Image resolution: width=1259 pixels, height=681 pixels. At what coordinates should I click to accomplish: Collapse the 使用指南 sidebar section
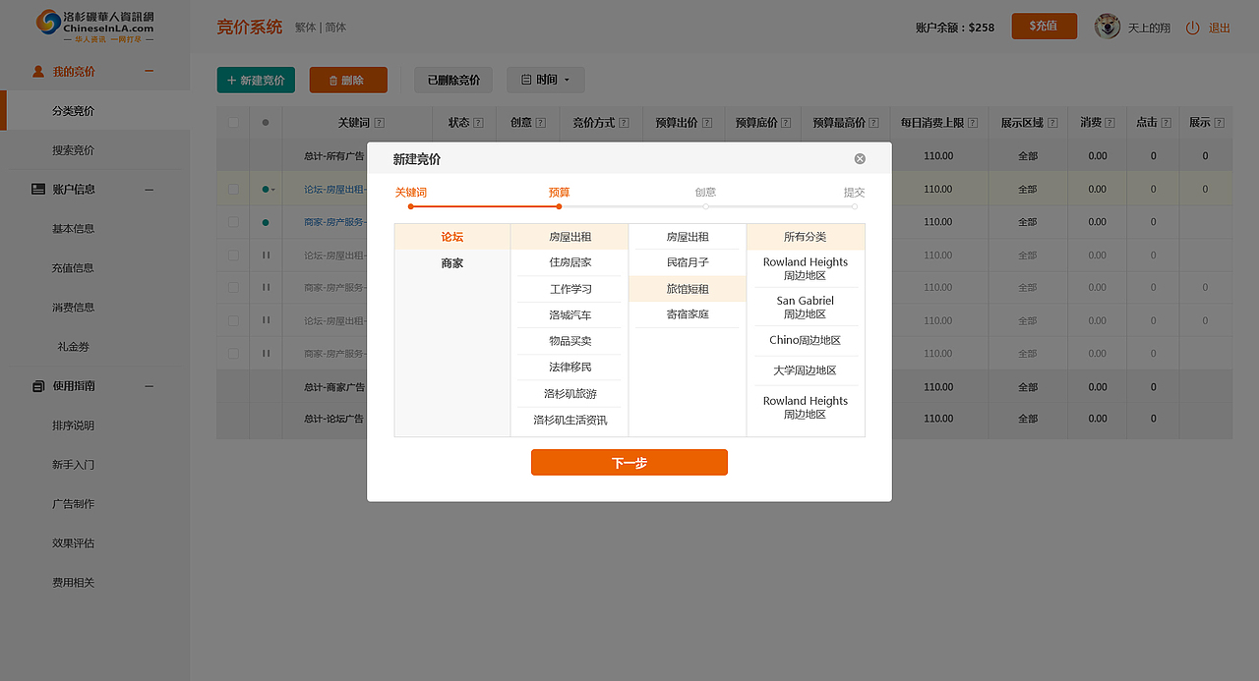click(x=149, y=385)
